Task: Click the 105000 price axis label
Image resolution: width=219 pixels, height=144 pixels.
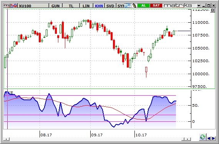Action: (x=201, y=48)
